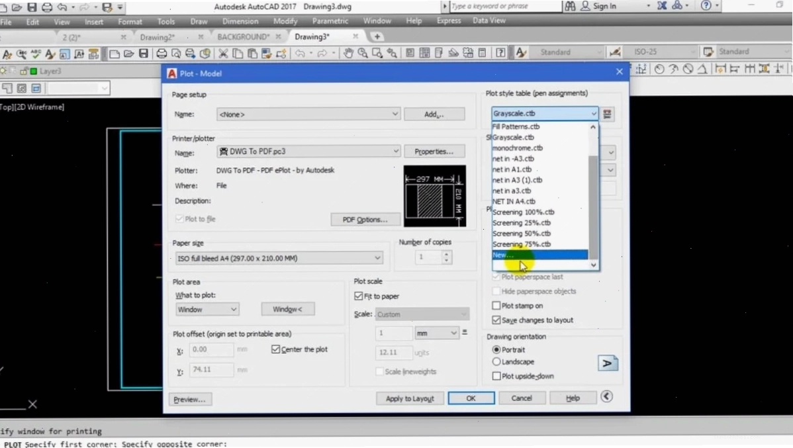Click the Window< button
Screen dimensions: 793x448
tap(287, 309)
